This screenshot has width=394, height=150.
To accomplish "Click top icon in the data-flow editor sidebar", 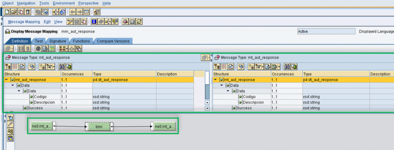I will (10, 117).
